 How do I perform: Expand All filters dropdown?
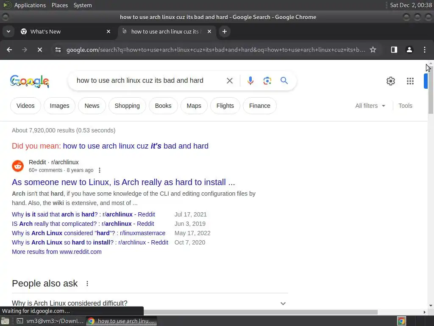pyautogui.click(x=370, y=106)
